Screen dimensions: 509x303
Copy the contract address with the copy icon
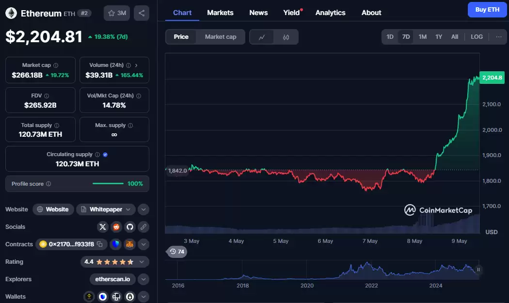coord(100,244)
